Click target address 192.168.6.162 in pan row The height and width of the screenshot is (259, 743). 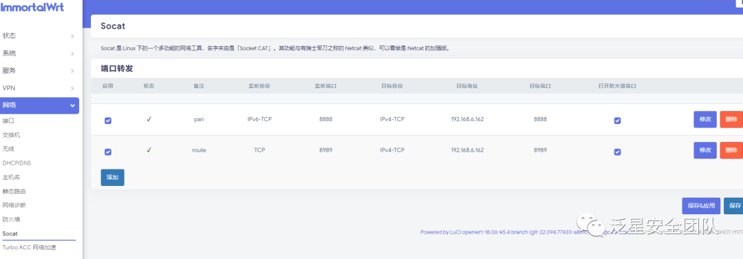[x=467, y=119]
